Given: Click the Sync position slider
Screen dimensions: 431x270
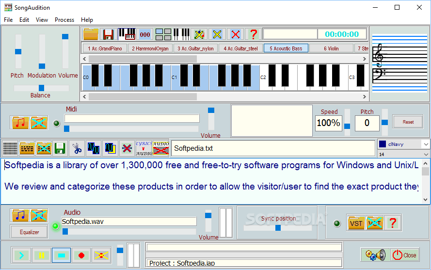Looking at the screenshot, I should [278, 228].
